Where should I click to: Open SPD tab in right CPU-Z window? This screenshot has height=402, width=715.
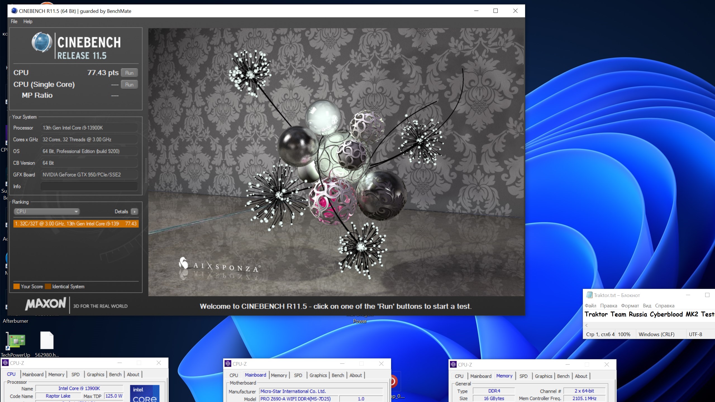point(523,376)
